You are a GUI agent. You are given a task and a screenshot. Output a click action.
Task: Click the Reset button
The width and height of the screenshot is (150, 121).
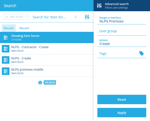point(122,100)
